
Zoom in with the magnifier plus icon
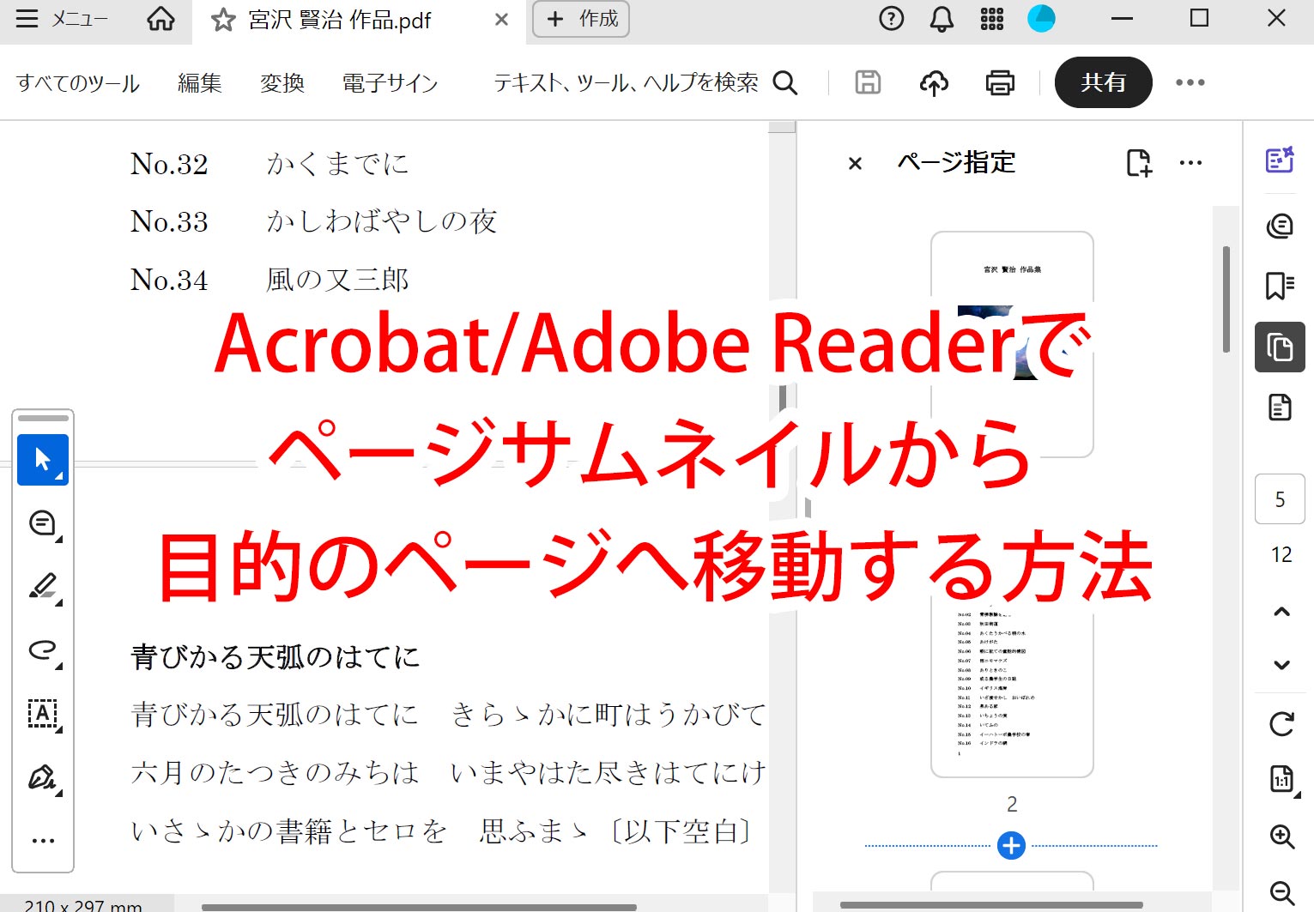(x=1281, y=837)
